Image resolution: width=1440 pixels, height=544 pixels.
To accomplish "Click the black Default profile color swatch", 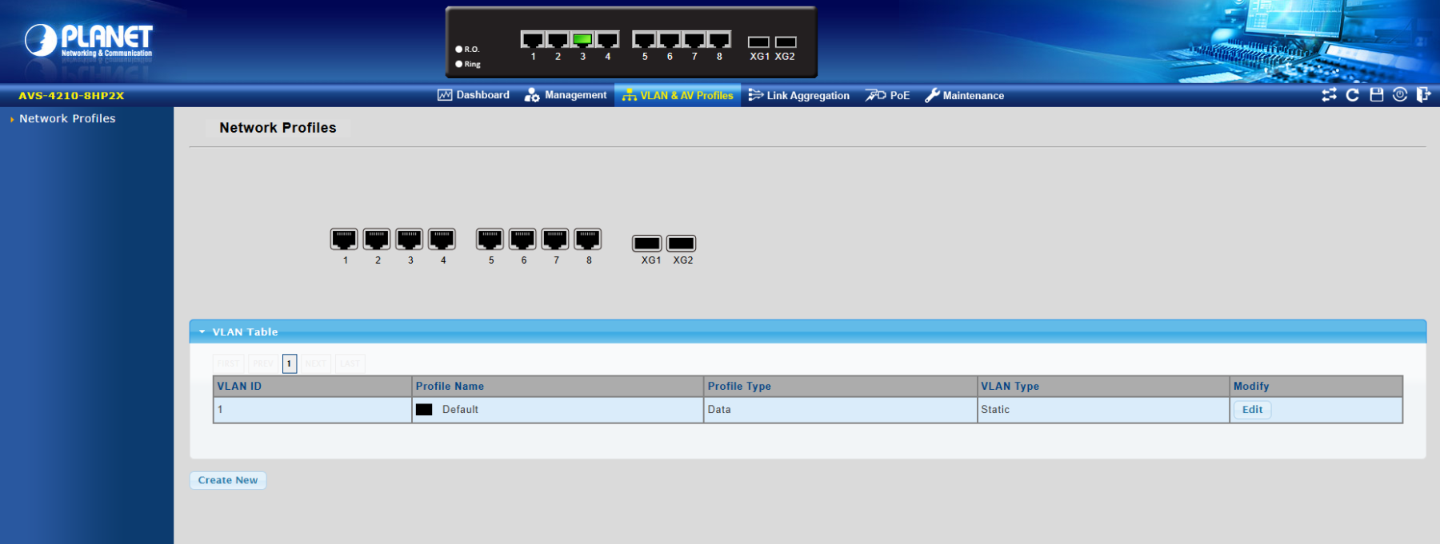I will pyautogui.click(x=424, y=410).
